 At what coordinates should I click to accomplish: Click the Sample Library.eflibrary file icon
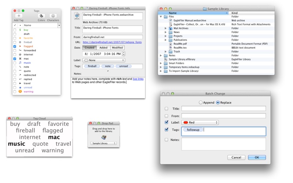166,59
